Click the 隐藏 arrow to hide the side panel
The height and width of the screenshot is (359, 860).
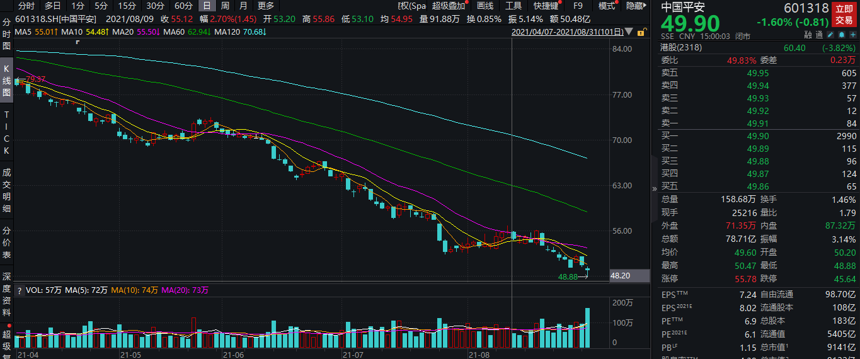point(637,6)
